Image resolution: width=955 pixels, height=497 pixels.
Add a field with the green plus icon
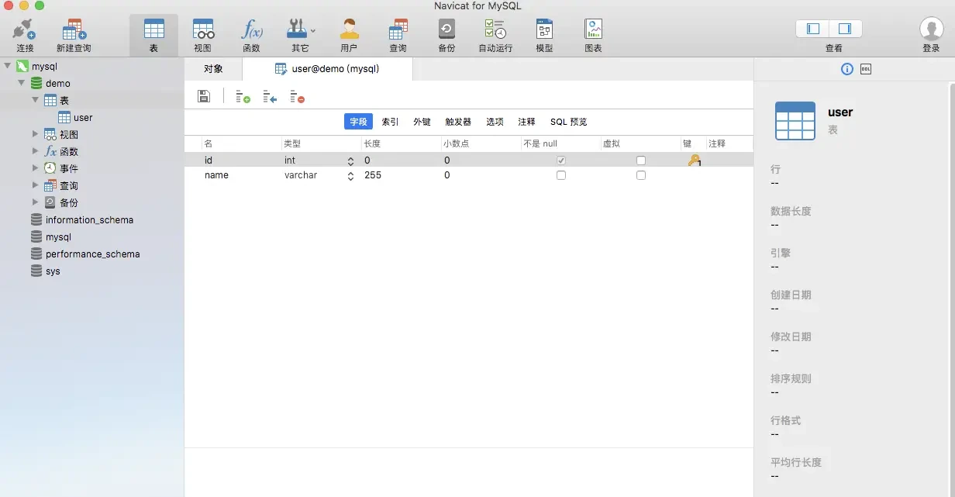[243, 97]
